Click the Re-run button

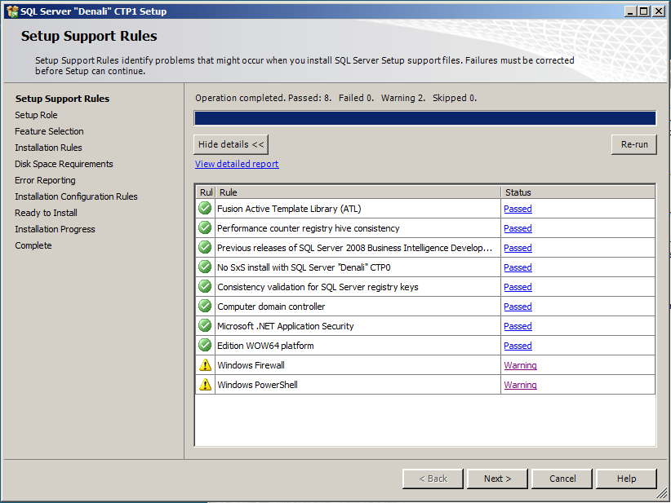(x=634, y=143)
